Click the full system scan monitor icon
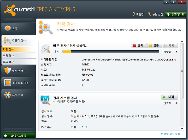Viewport: 188px width, 140px height. pyautogui.click(x=45, y=100)
